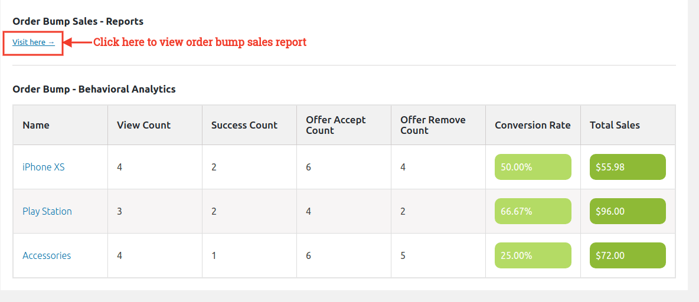The image size is (699, 302).
Task: Click the 25.00% conversion rate badge
Action: (x=533, y=255)
